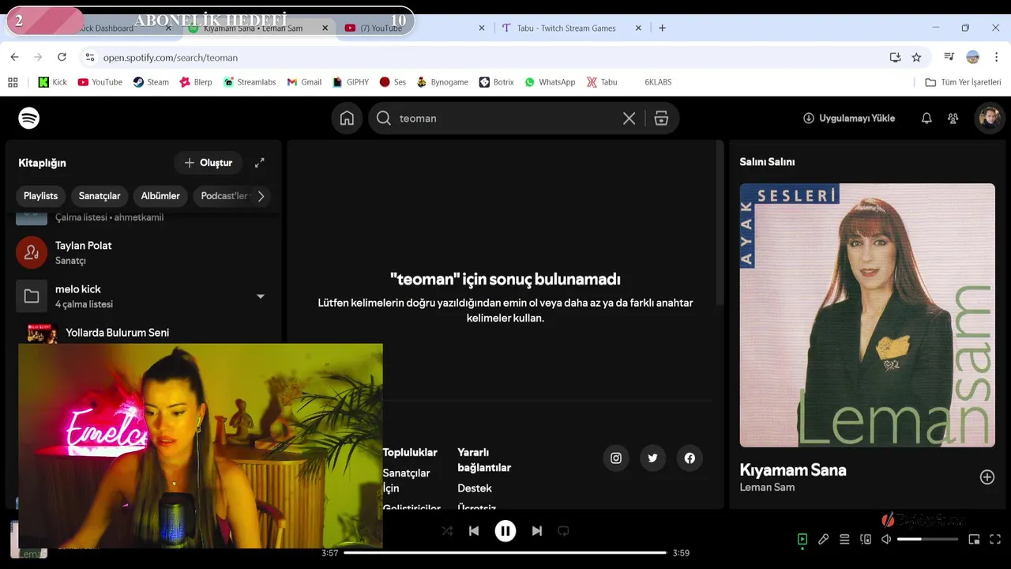Open connect to a device
1011x569 pixels.
coord(866,540)
